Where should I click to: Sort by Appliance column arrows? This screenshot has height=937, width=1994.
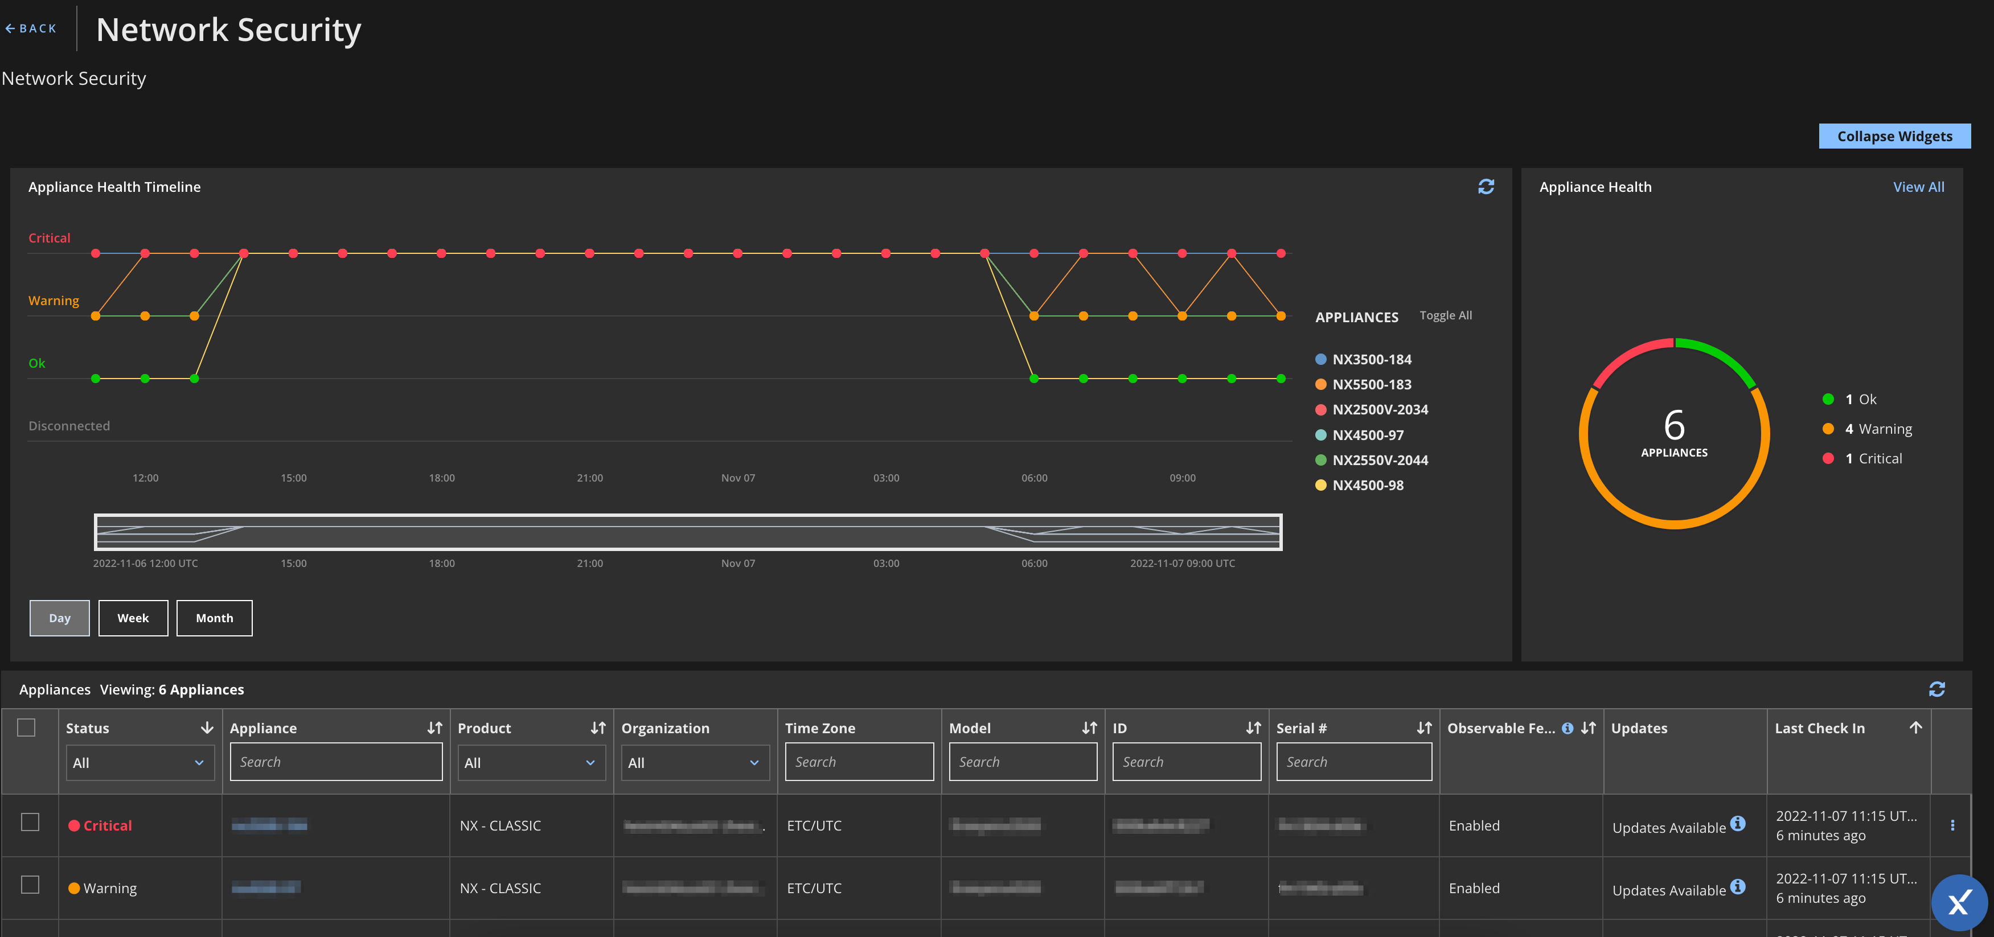coord(435,728)
